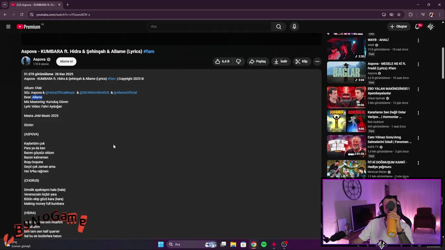This screenshot has height=250, width=445.
Task: Open the tab search chevron
Action: click(5, 5)
